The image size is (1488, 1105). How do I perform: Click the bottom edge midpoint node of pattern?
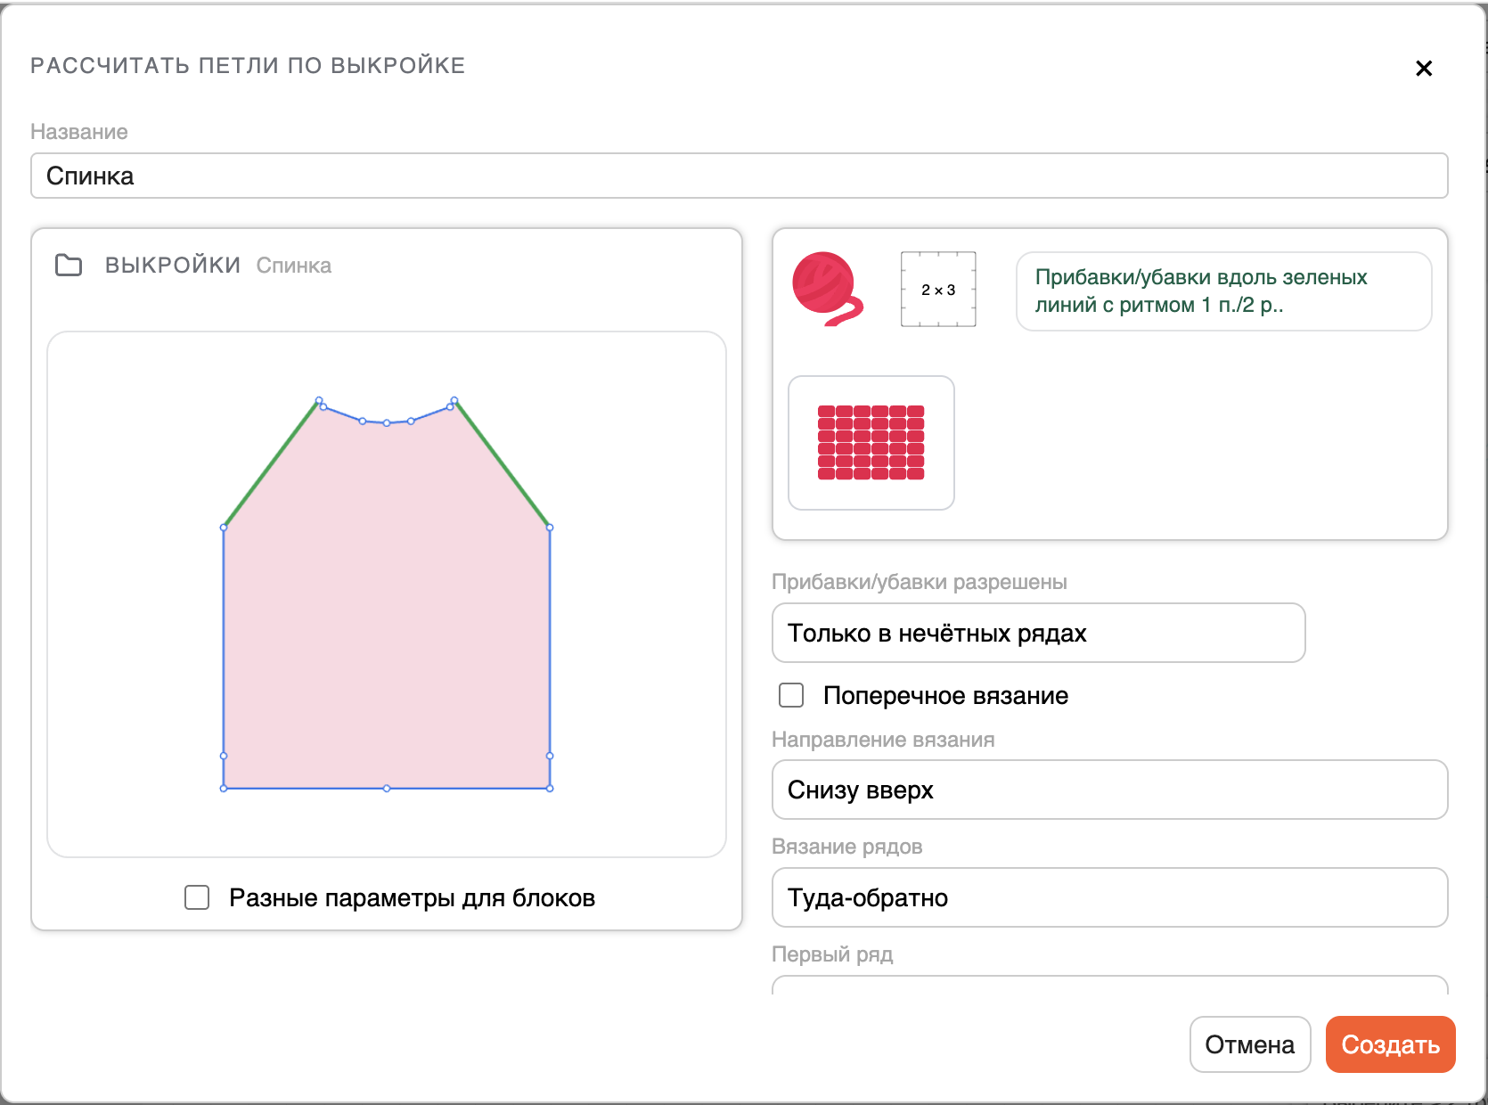[x=387, y=789]
